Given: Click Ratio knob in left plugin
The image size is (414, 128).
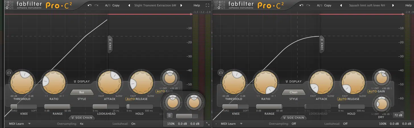Looking at the screenshot, I should click(x=54, y=82).
